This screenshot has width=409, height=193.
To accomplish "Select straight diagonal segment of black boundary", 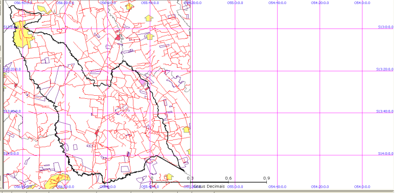I will 170,163.
